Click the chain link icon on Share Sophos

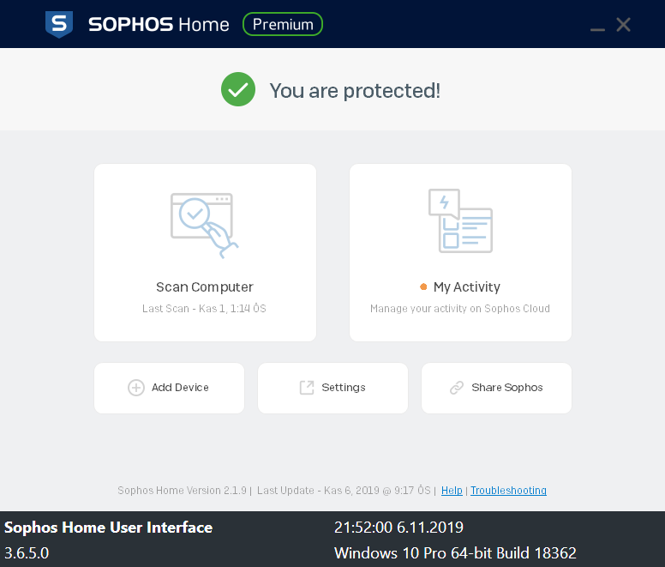pos(457,388)
